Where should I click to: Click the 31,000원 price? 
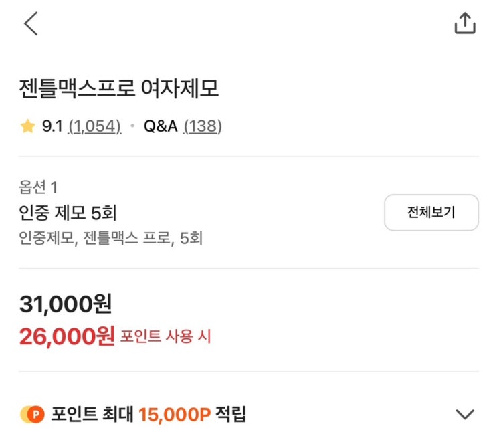[66, 304]
